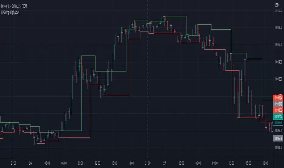Click the 1.00600 price axis tick
This screenshot has width=284, height=168.
click(278, 45)
